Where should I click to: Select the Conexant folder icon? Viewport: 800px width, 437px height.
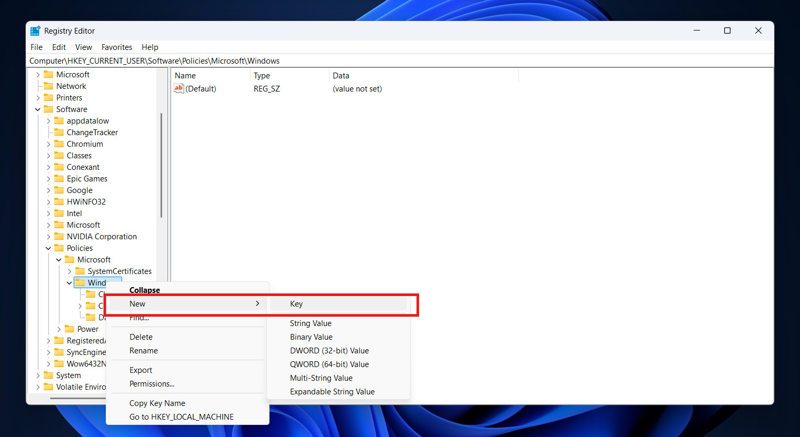click(59, 167)
